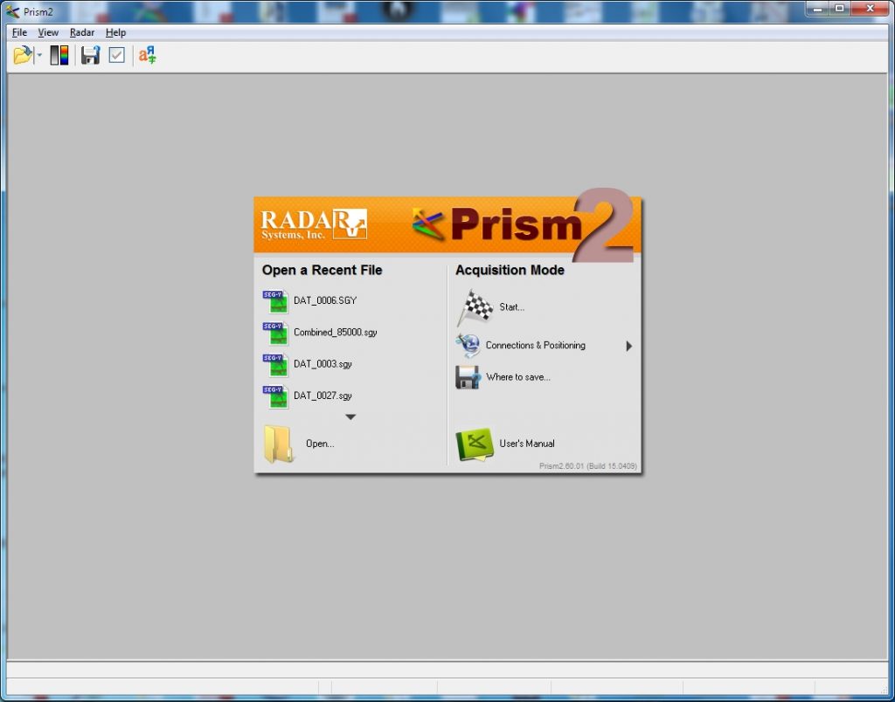Click the Connections & Positioning globe icon
This screenshot has width=895, height=702.
click(x=468, y=345)
